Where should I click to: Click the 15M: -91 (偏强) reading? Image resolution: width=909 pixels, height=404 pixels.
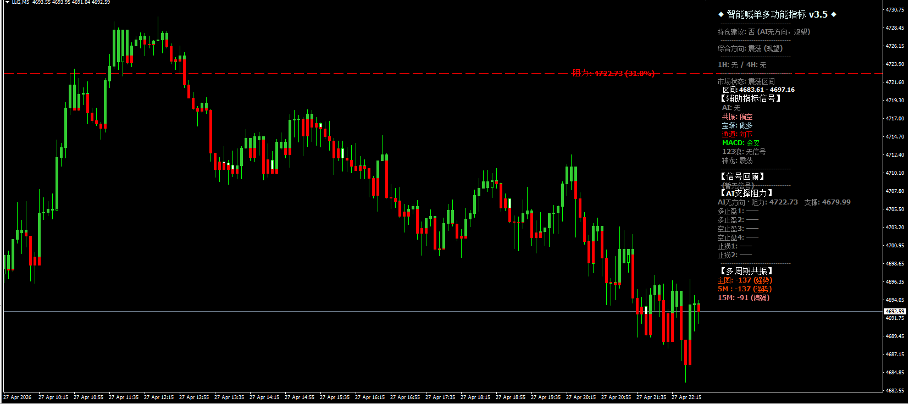pyautogui.click(x=743, y=298)
